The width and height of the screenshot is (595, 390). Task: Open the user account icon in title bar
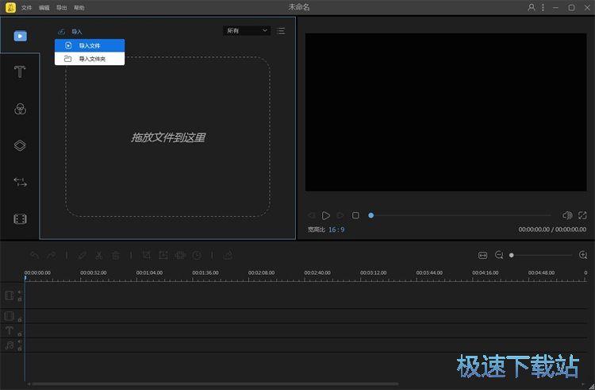coord(532,7)
